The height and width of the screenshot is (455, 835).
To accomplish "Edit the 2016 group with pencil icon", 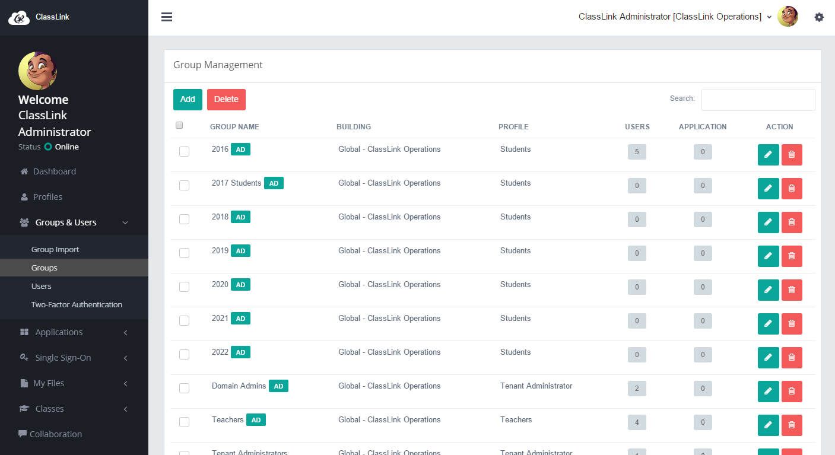I will (x=768, y=155).
